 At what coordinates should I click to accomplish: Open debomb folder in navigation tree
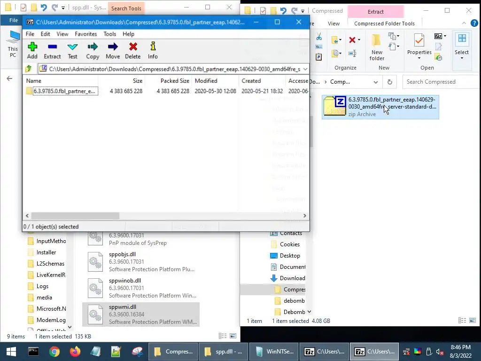pos(294,300)
